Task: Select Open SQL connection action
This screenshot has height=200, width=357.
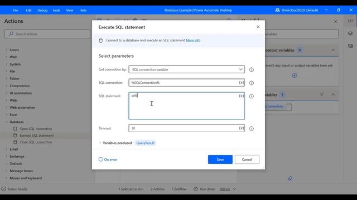Action: [x=36, y=129]
